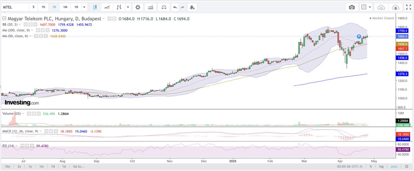414x171 pixels.
Task: Toggle visibility of MA (50, close, 0)
Action: 36,36
